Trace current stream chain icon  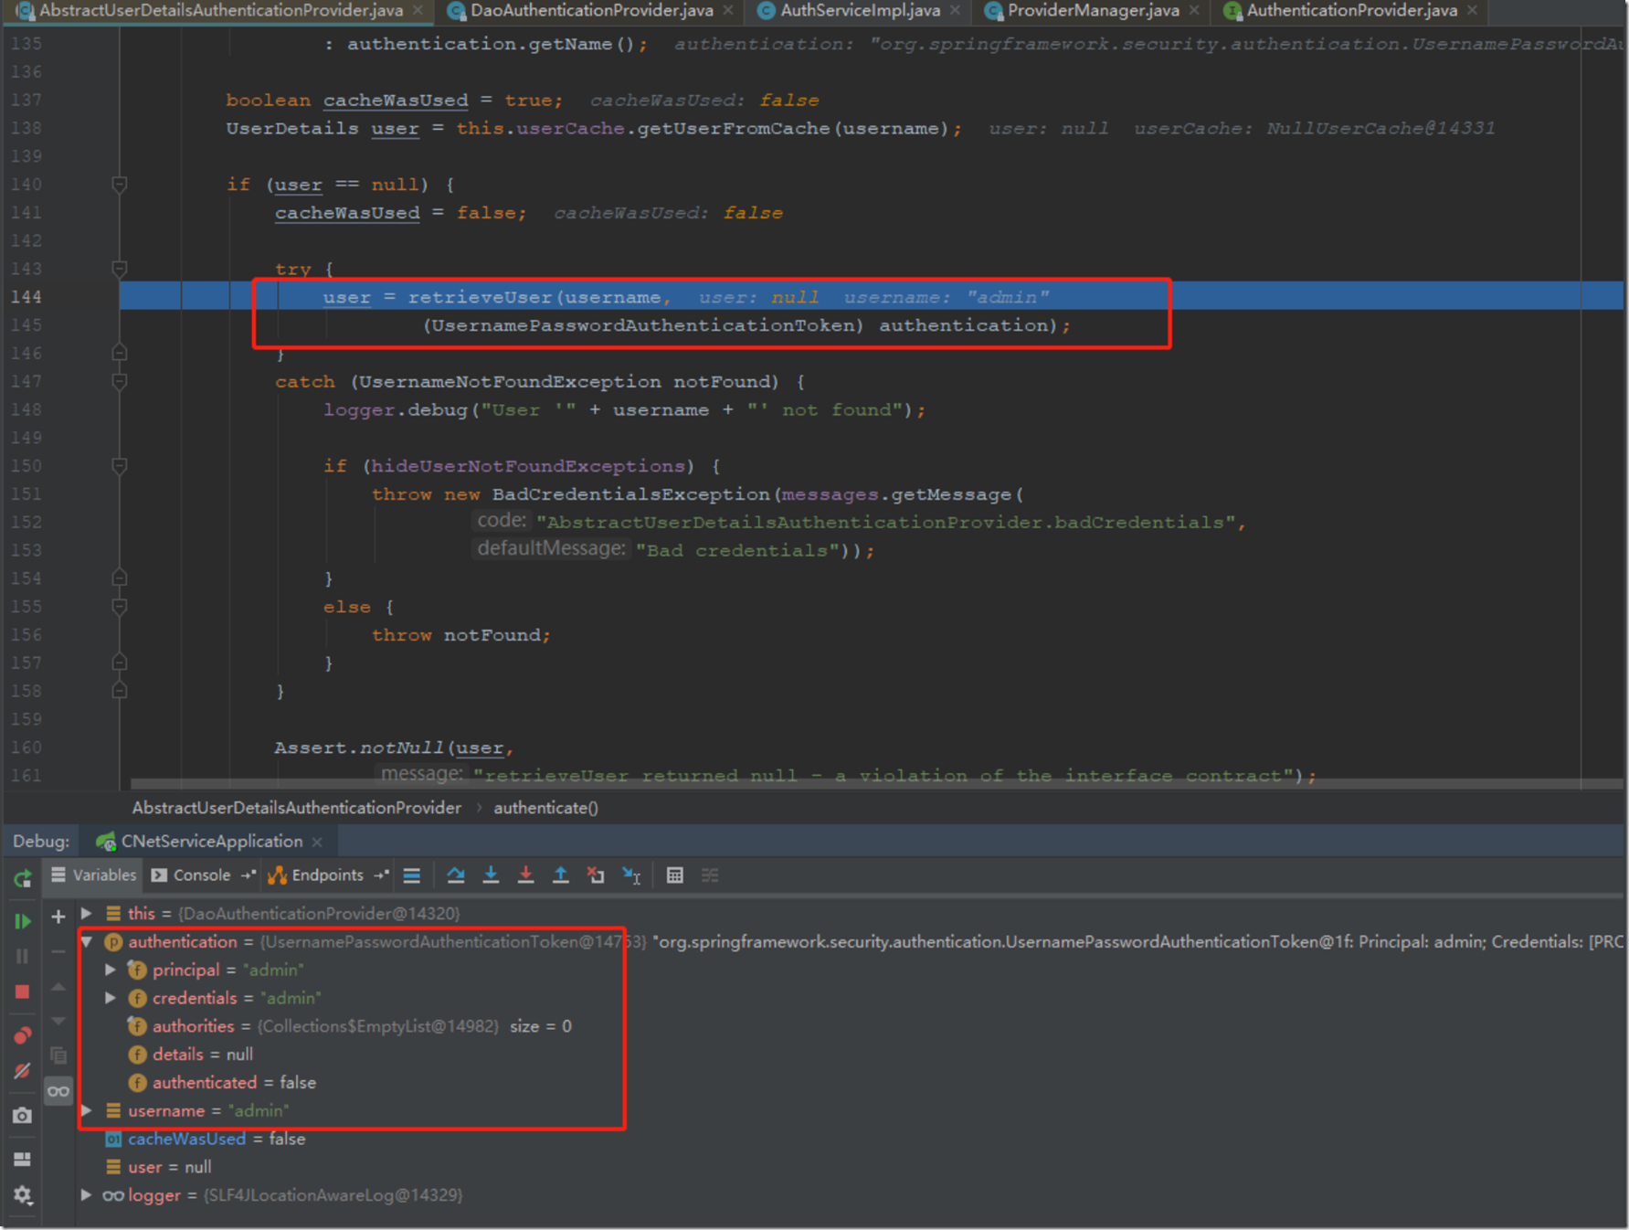710,875
